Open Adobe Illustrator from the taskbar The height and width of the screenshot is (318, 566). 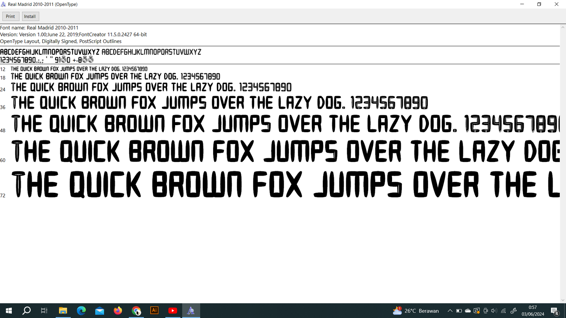pos(154,311)
